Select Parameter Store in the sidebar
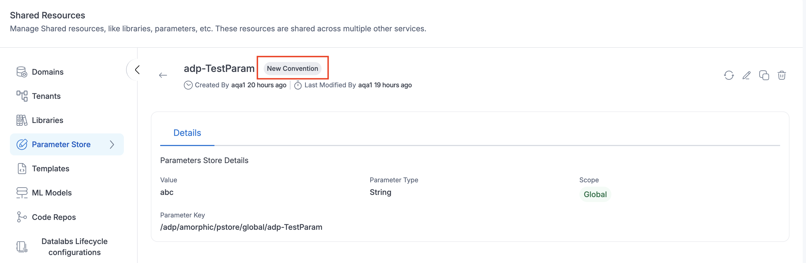The width and height of the screenshot is (806, 263). 61,144
